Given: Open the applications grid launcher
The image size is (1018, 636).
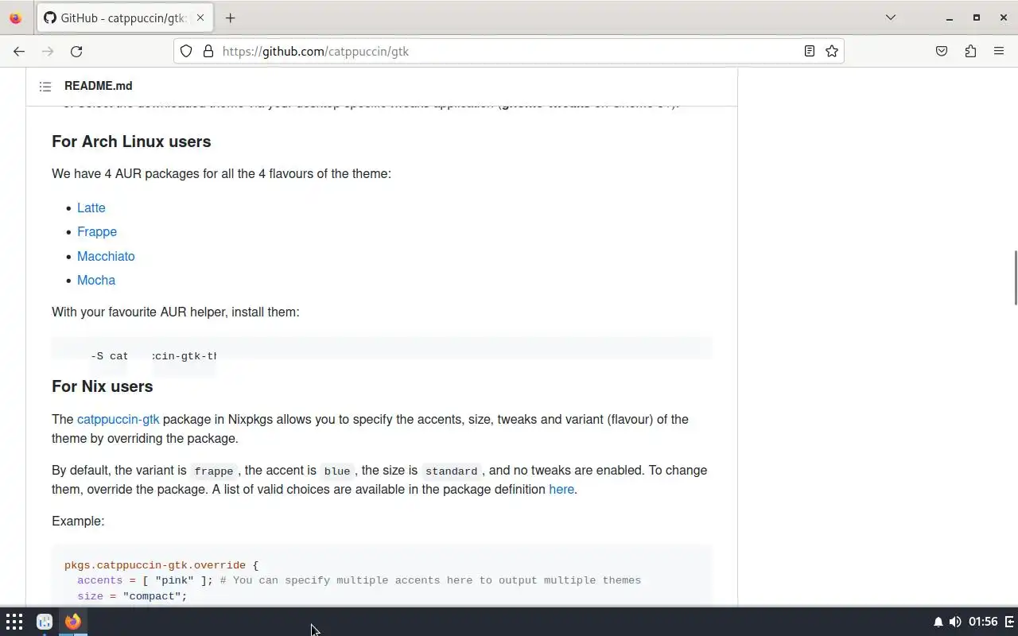Looking at the screenshot, I should point(14,622).
